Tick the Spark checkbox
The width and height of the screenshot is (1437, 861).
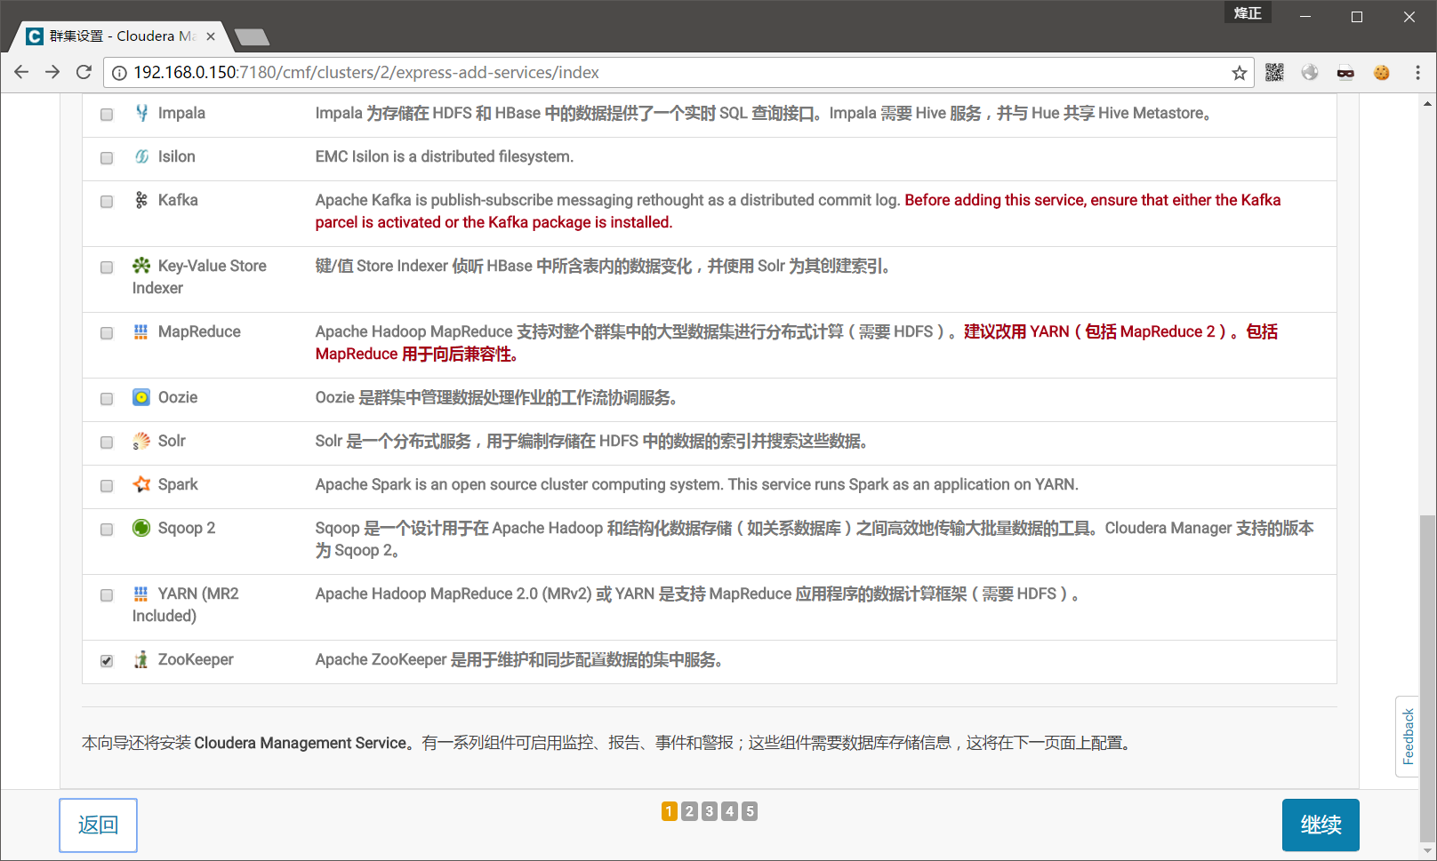click(x=107, y=486)
